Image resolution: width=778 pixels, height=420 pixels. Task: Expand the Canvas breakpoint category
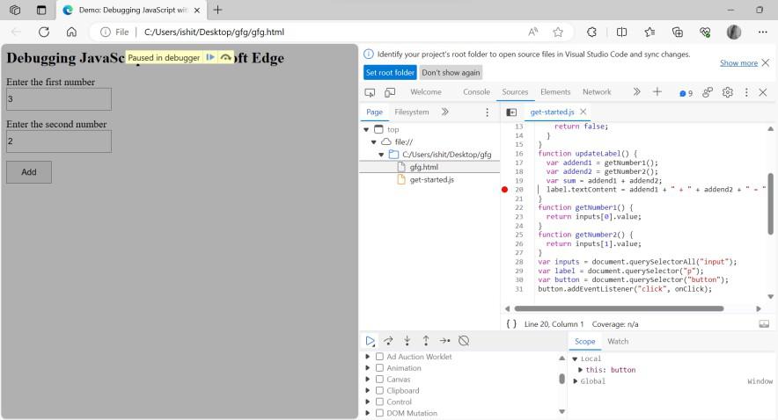pyautogui.click(x=368, y=380)
